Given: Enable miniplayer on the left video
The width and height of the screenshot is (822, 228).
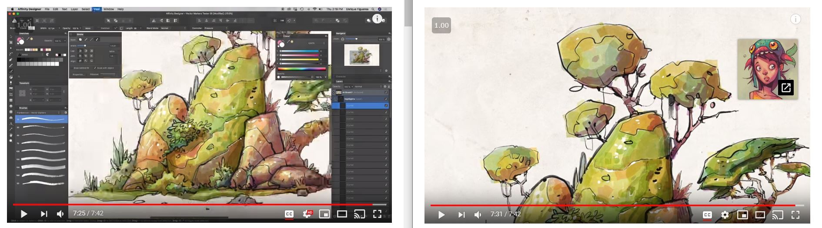Looking at the screenshot, I should (x=324, y=214).
